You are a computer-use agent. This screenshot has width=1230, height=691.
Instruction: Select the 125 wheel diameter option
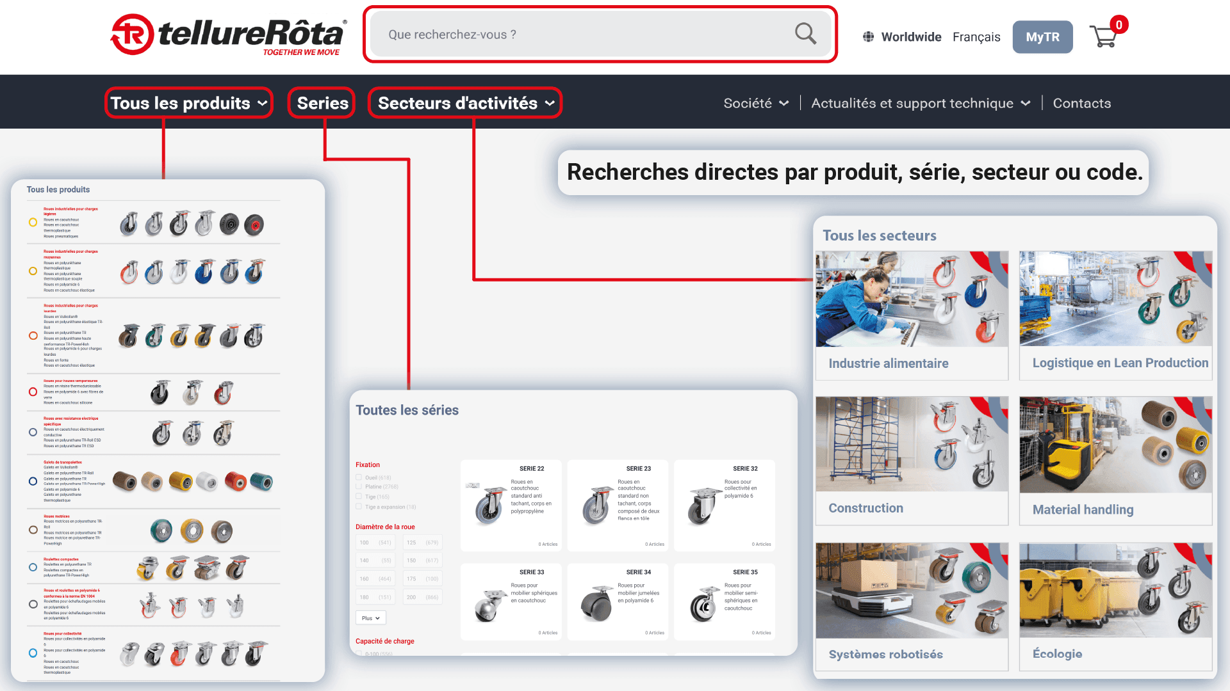click(x=422, y=543)
